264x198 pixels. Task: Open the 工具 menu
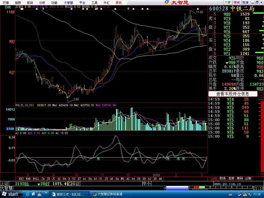click(94, 3)
